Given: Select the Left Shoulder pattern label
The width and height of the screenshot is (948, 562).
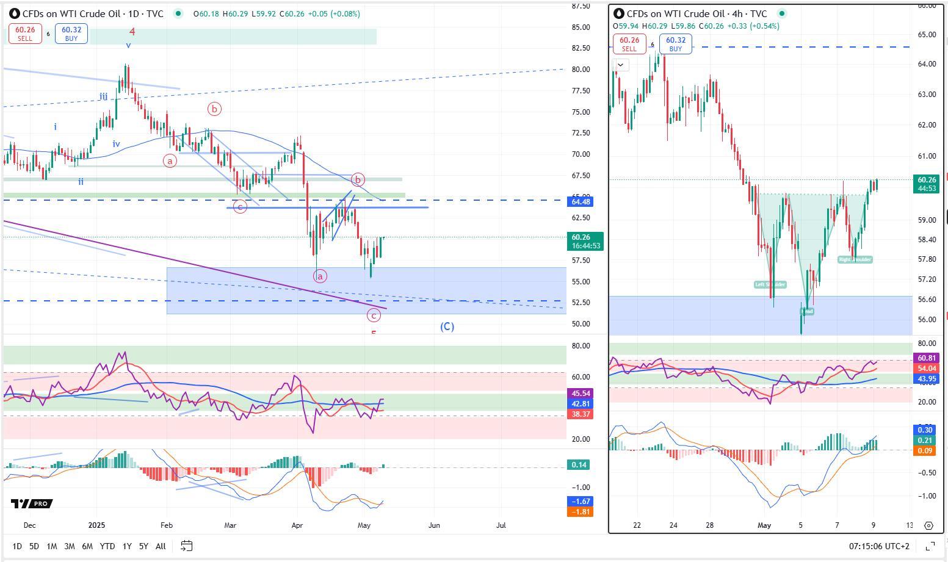Looking at the screenshot, I should pos(770,284).
